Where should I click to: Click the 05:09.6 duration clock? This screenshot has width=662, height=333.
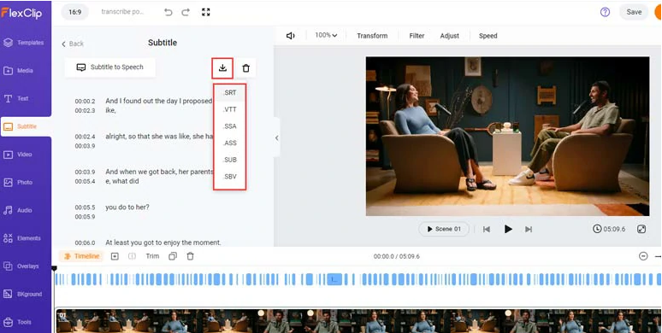(609, 229)
